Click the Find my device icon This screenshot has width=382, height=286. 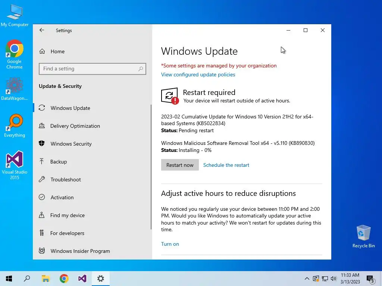coord(42,215)
